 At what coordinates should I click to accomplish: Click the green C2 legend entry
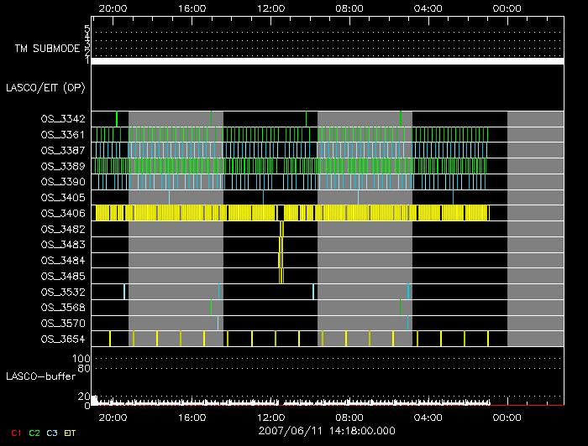pos(34,432)
